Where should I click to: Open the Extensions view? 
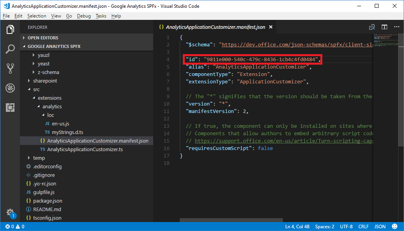tap(10, 108)
